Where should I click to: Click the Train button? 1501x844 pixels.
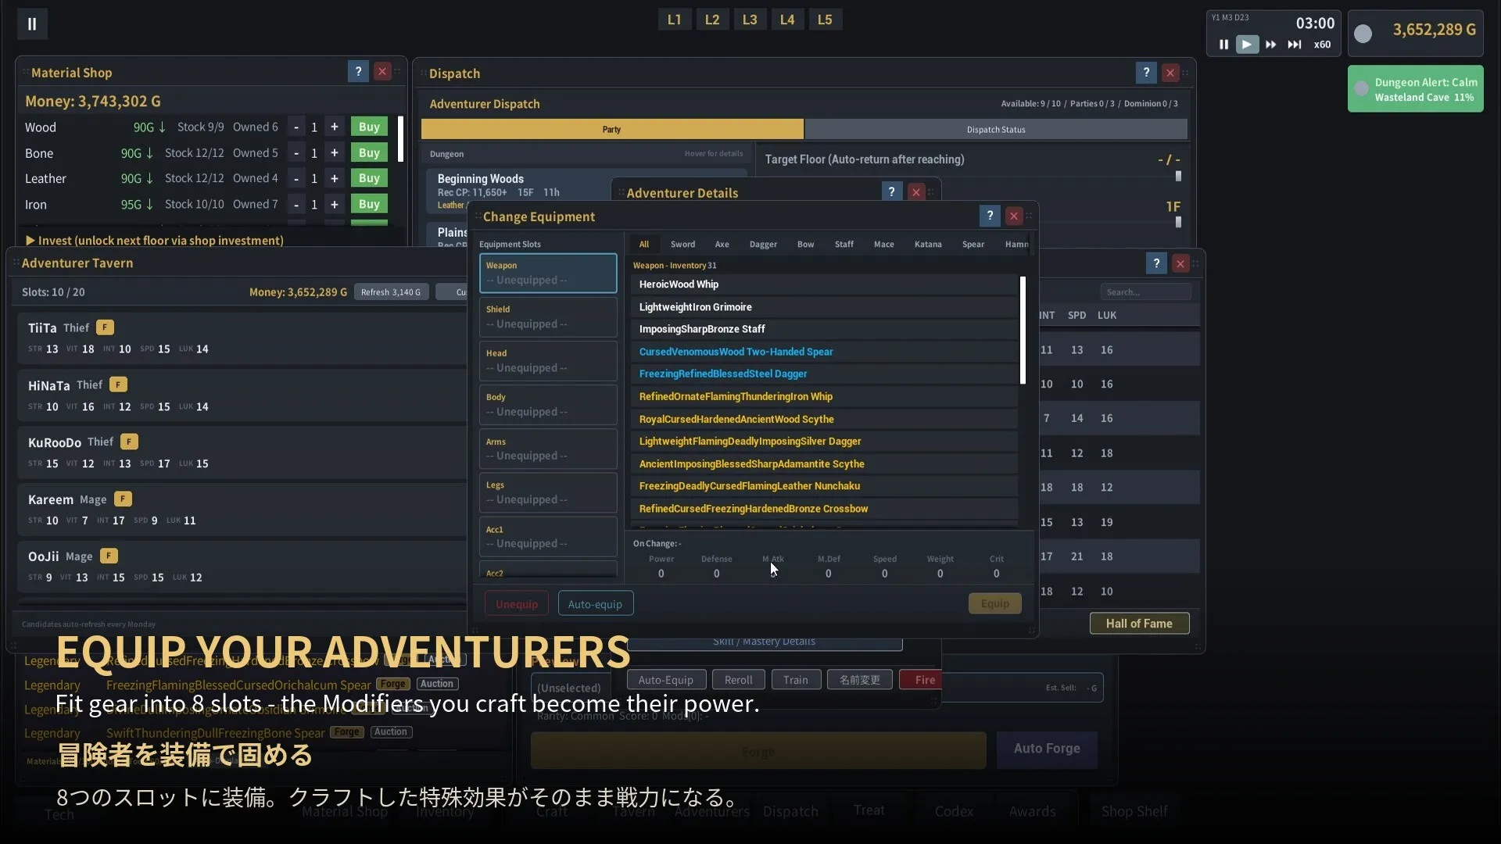[796, 679]
